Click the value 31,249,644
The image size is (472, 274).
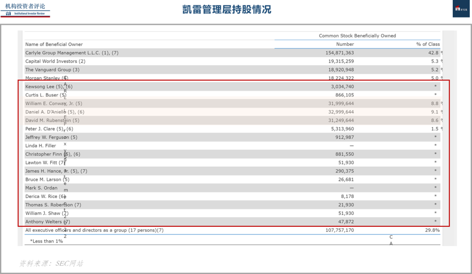tap(341, 120)
